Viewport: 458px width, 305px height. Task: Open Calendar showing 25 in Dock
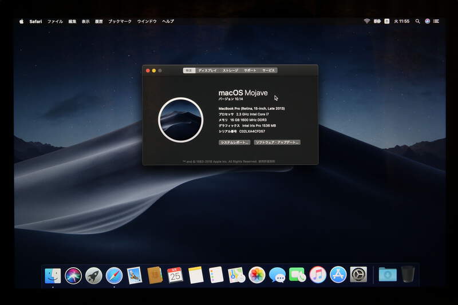175,275
